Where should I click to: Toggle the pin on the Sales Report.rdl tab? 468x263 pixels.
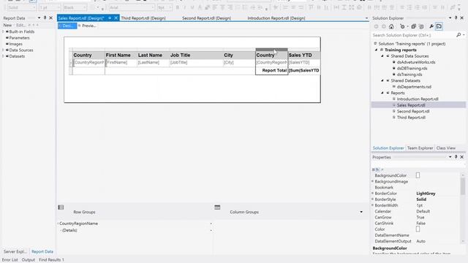110,18
